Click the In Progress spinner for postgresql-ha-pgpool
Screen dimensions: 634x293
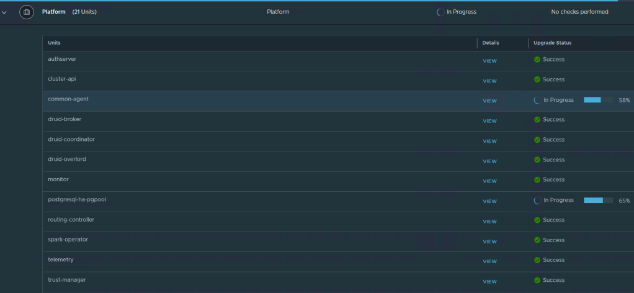click(537, 201)
